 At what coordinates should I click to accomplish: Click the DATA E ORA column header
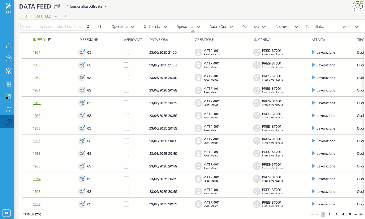159,40
